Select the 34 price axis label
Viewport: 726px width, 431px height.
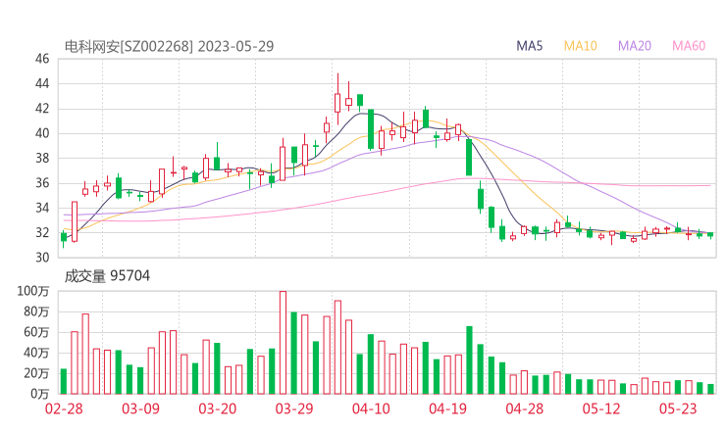[42, 208]
